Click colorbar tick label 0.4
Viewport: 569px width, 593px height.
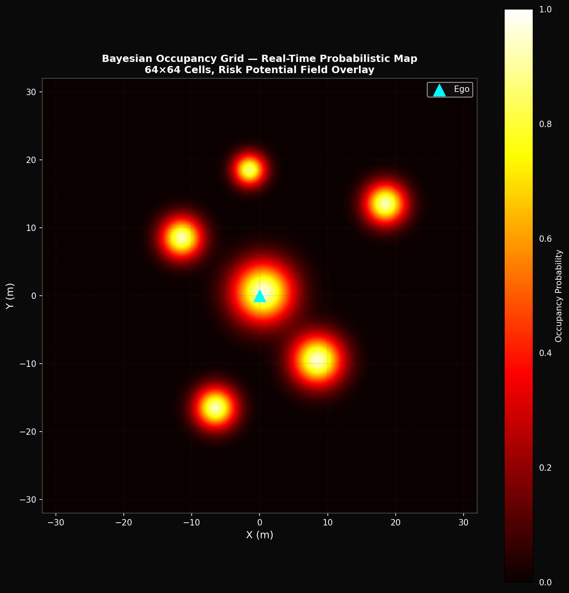coord(545,353)
